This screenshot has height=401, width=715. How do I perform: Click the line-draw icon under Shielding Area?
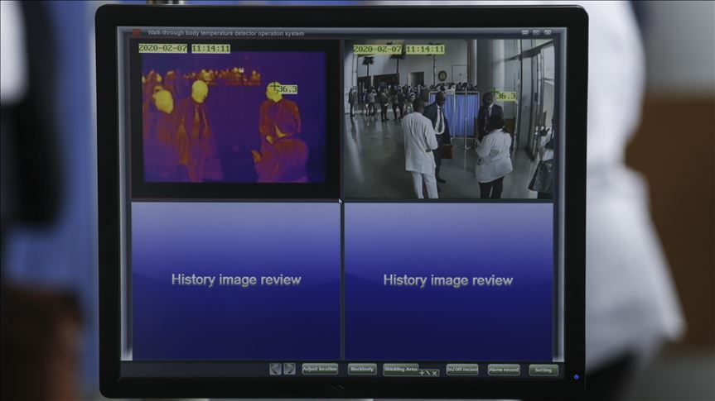(x=428, y=374)
